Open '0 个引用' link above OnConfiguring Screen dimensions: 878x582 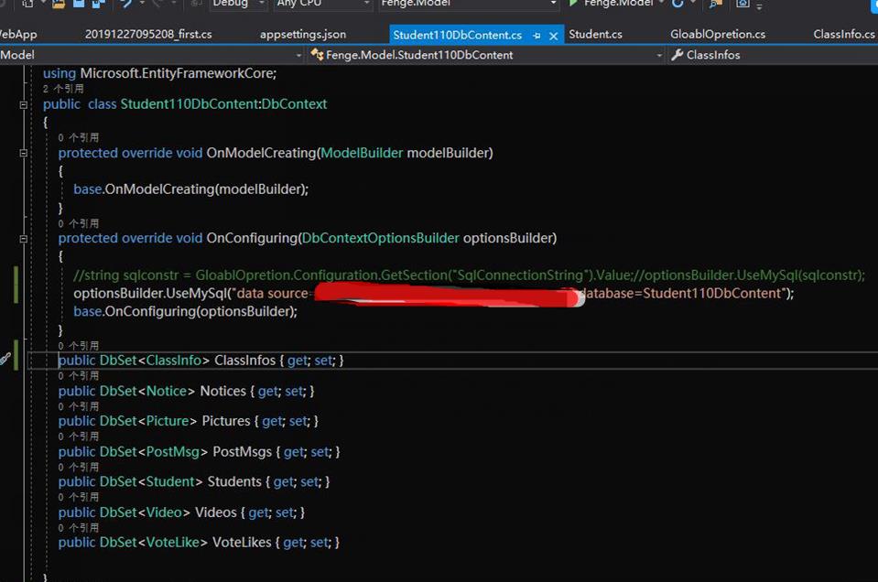tap(78, 223)
